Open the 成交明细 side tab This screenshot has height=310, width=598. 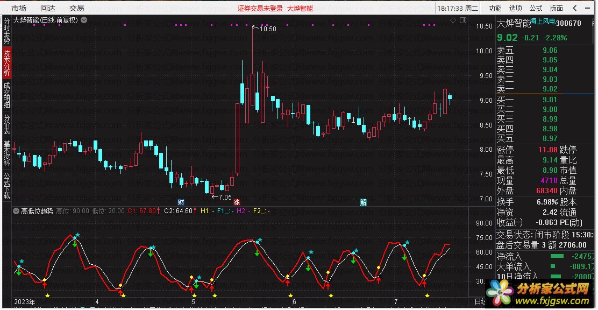click(x=6, y=95)
